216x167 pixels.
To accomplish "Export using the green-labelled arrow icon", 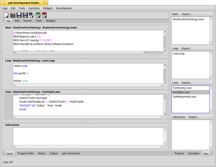I will 38,15.
